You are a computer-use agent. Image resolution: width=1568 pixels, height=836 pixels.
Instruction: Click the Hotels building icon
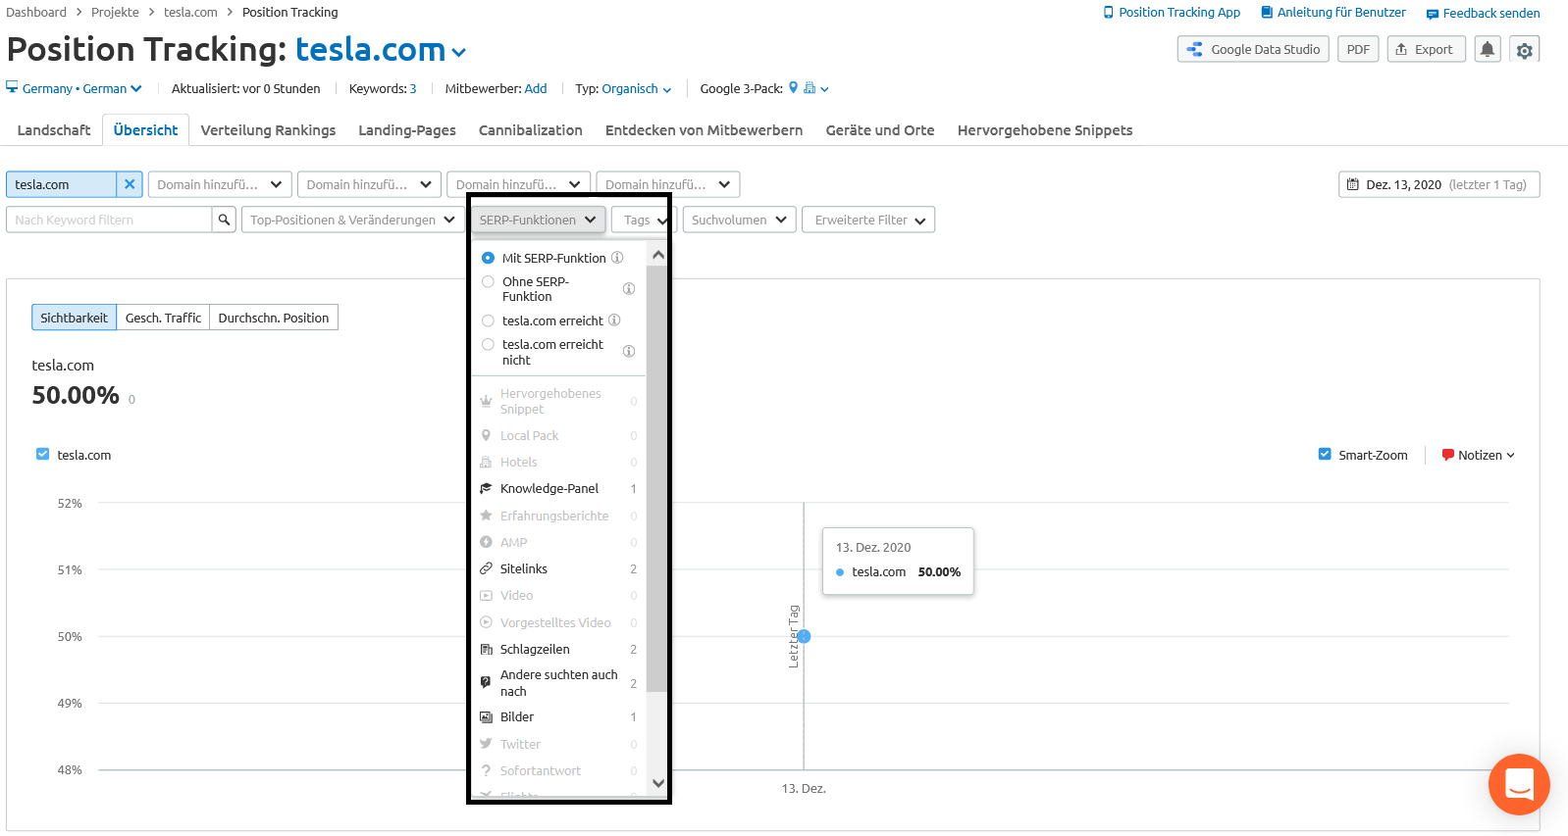pos(486,462)
